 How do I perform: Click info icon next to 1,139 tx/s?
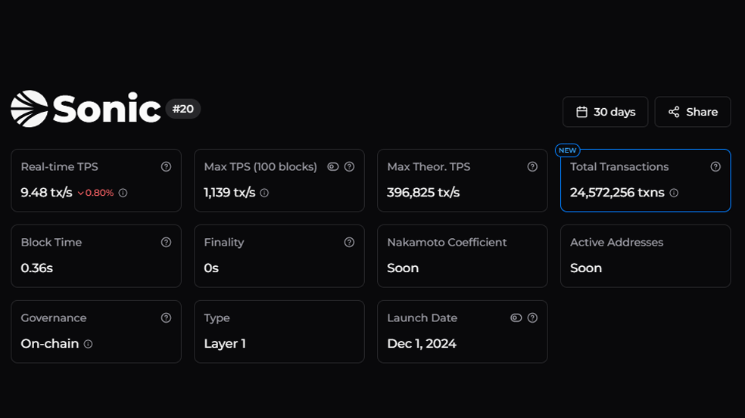tap(265, 193)
